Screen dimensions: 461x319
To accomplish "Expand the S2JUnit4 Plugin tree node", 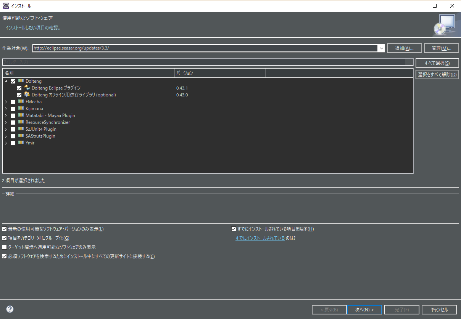I will 6,129.
